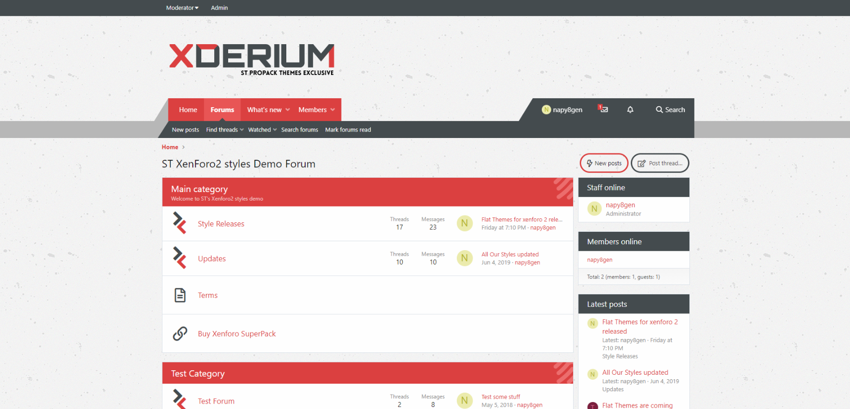The width and height of the screenshot is (850, 409).
Task: Click the Members online block heading
Action: click(x=614, y=242)
